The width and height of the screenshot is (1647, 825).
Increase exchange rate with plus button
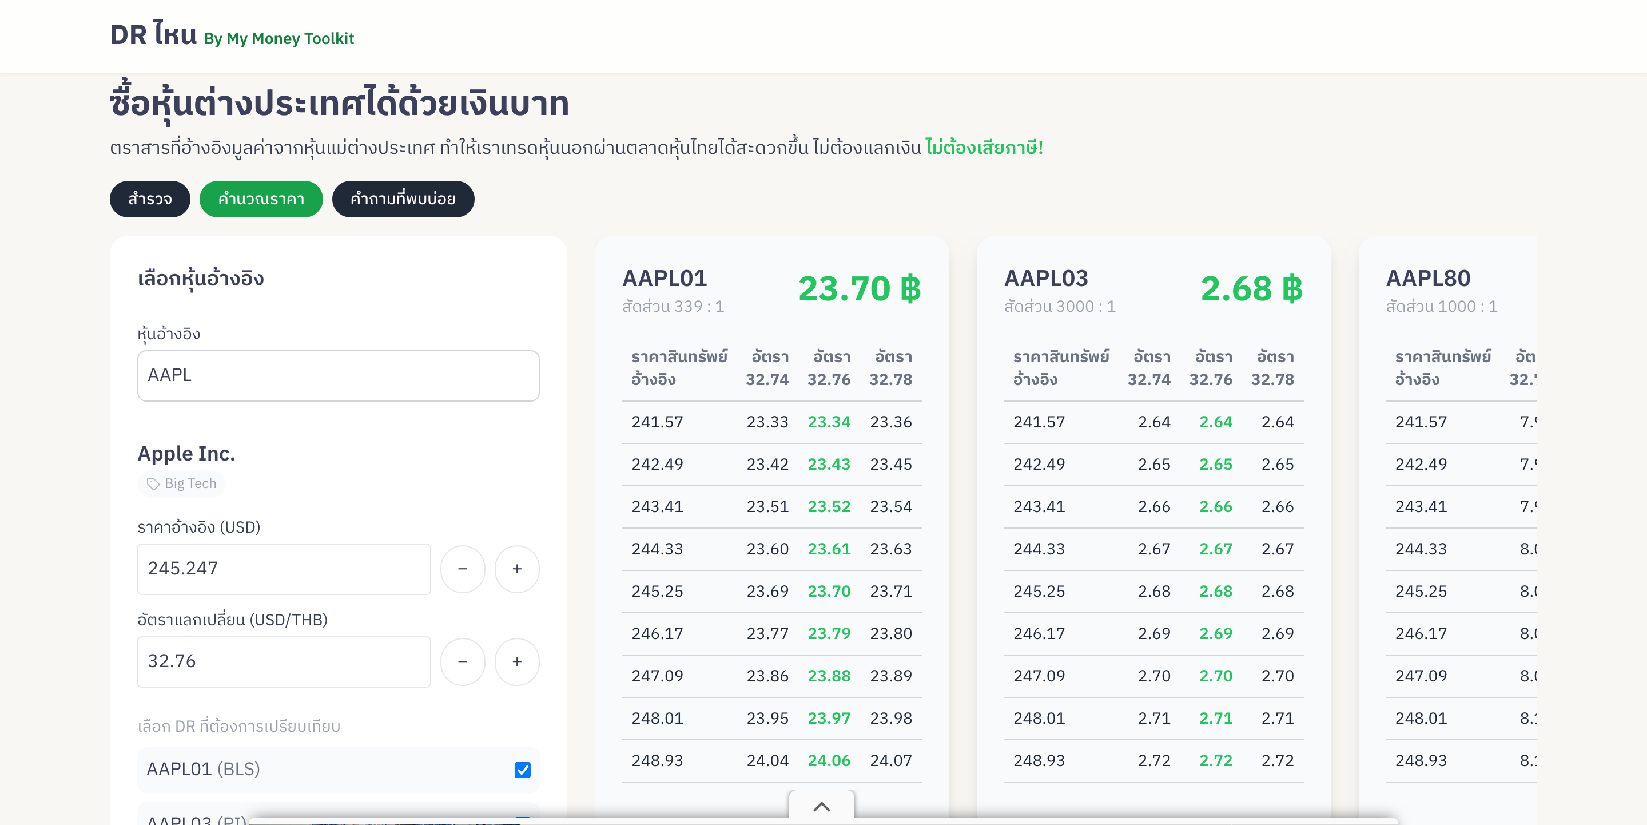(x=516, y=661)
